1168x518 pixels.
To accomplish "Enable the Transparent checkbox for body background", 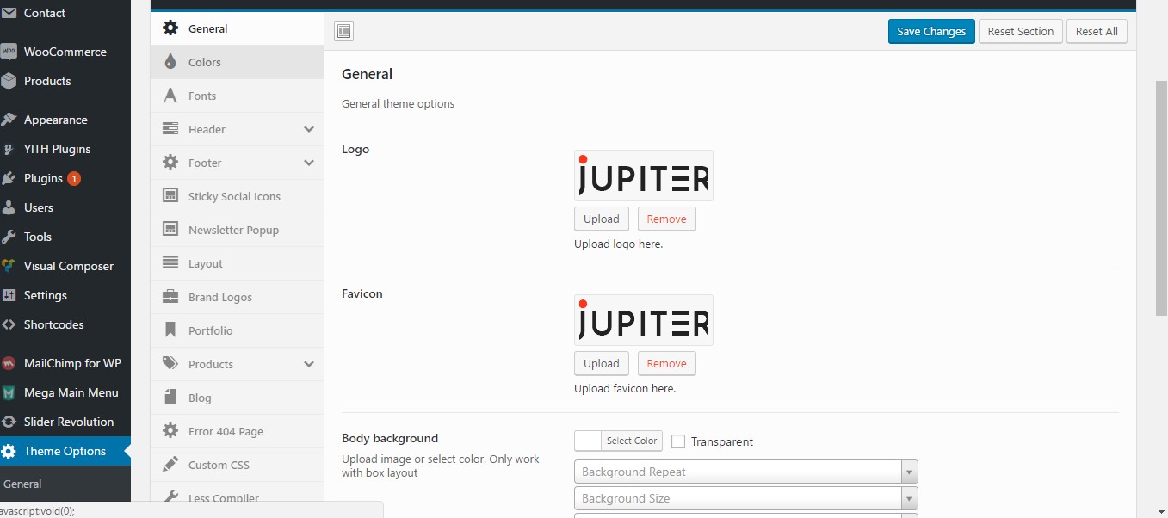I will 678,441.
